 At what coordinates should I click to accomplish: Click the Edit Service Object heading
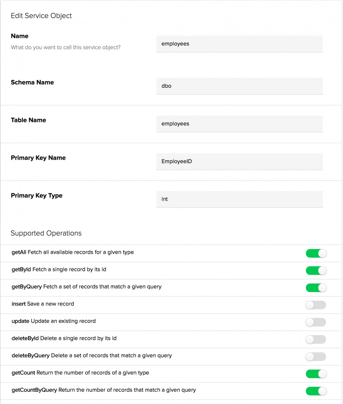pos(41,15)
